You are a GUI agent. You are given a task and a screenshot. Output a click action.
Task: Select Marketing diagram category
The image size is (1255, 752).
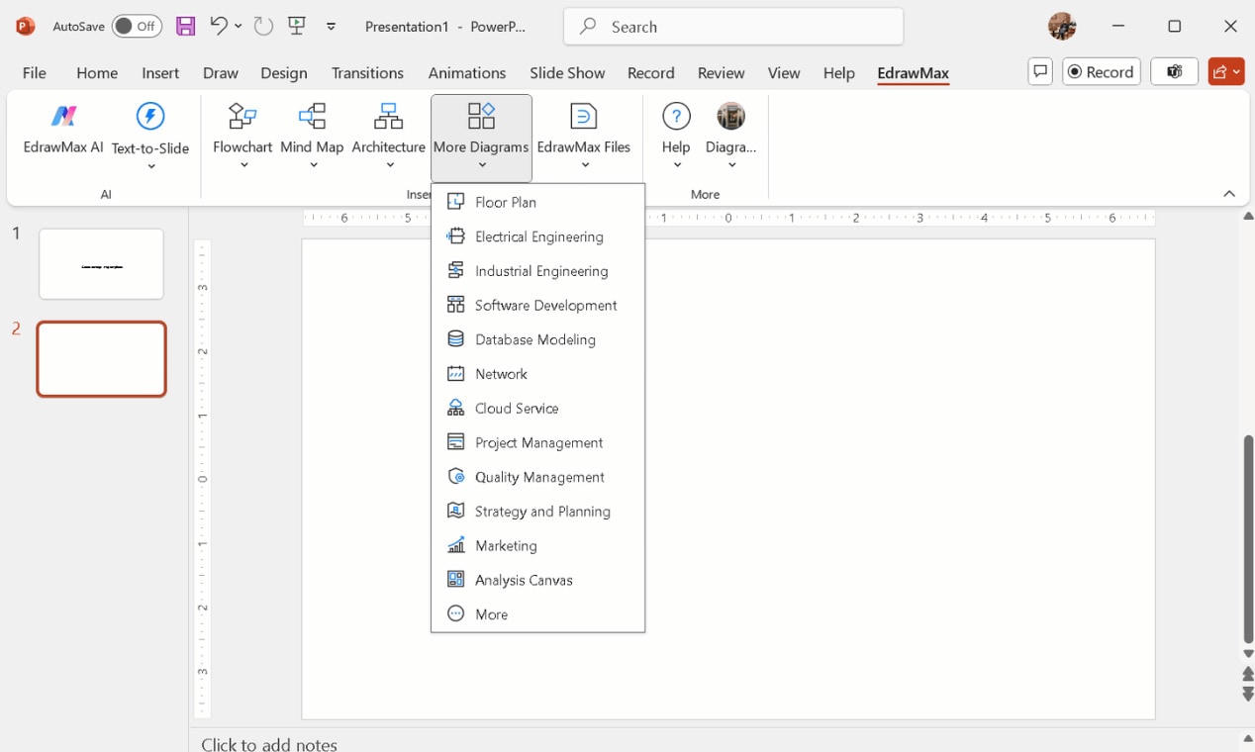538,546
